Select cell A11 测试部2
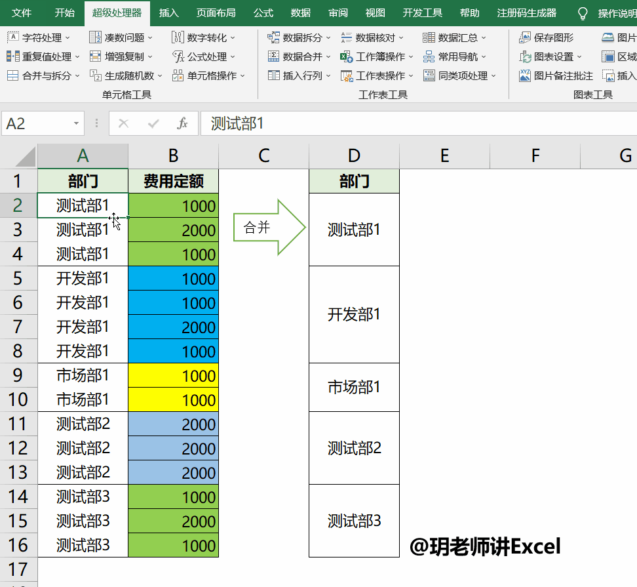 coord(83,424)
